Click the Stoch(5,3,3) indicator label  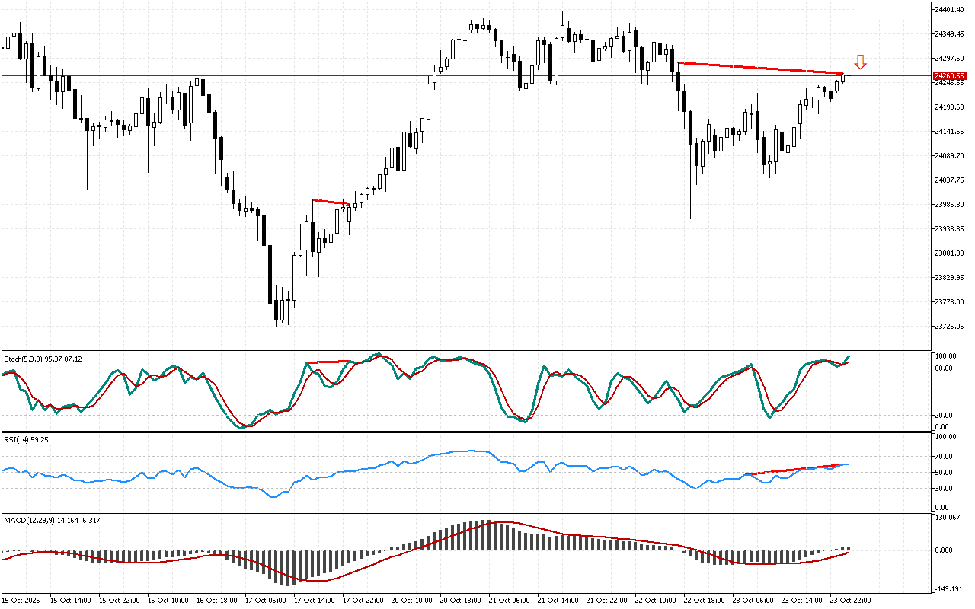coord(43,359)
